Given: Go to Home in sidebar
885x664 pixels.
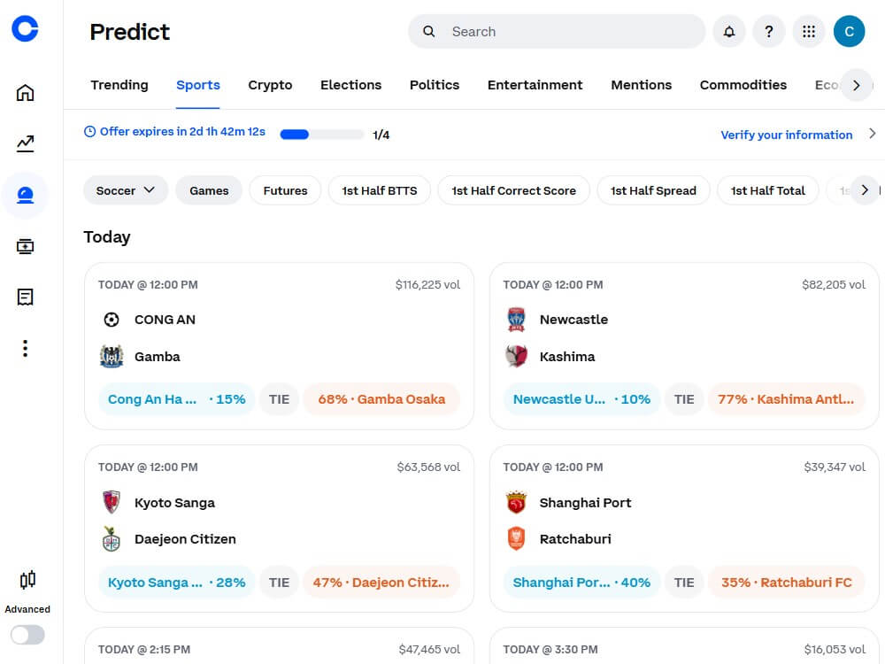Looking at the screenshot, I should coord(25,93).
